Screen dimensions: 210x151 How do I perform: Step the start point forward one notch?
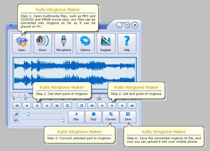(47, 106)
